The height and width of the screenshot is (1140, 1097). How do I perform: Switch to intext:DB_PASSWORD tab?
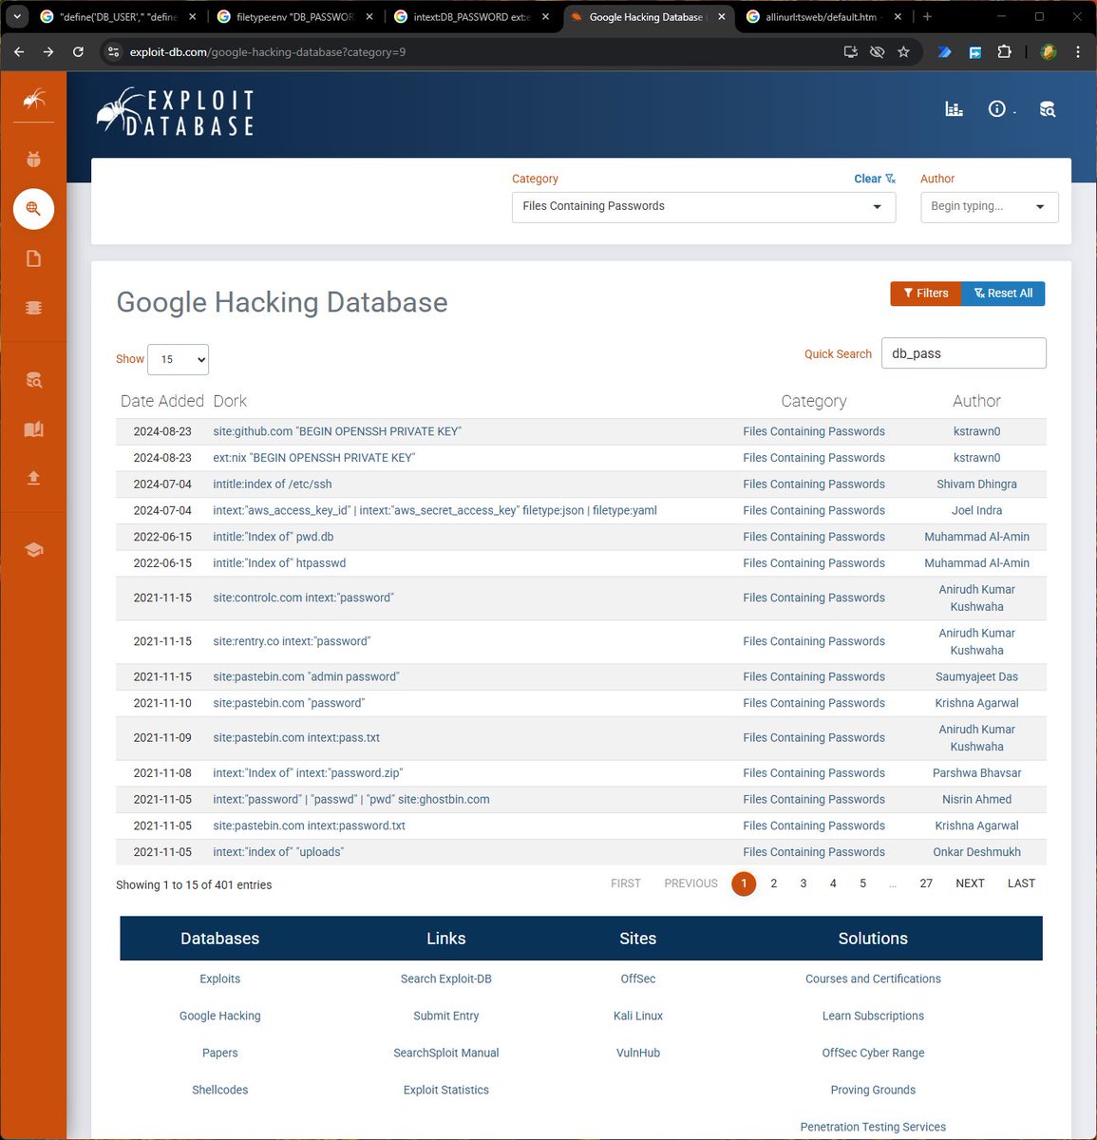pyautogui.click(x=470, y=17)
